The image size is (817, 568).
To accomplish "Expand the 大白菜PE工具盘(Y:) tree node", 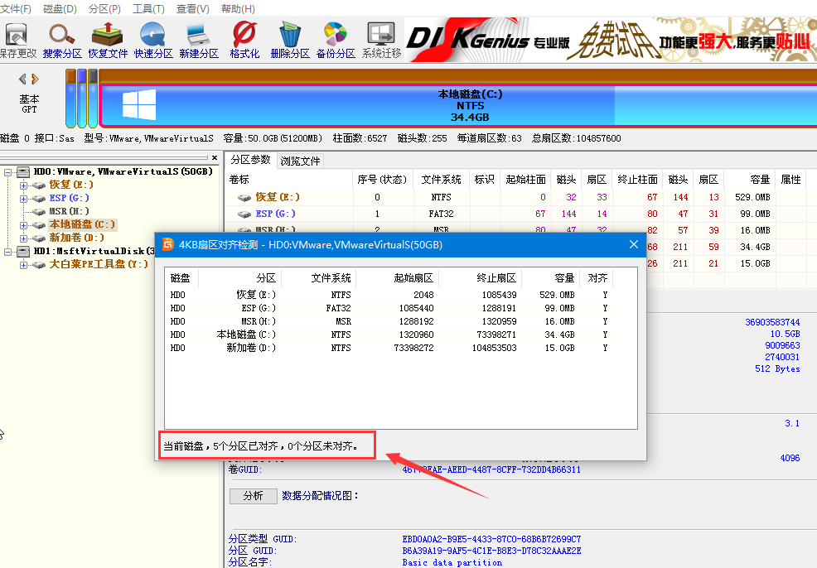I will pos(23,265).
